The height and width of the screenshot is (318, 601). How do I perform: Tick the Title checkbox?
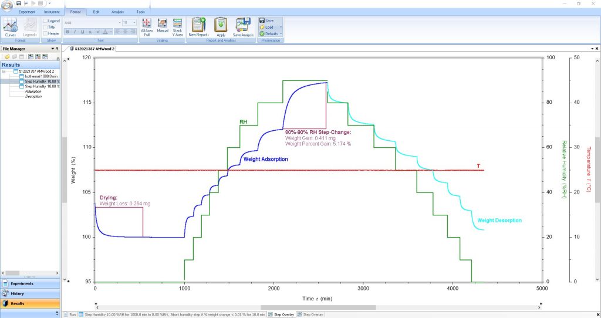coord(45,27)
